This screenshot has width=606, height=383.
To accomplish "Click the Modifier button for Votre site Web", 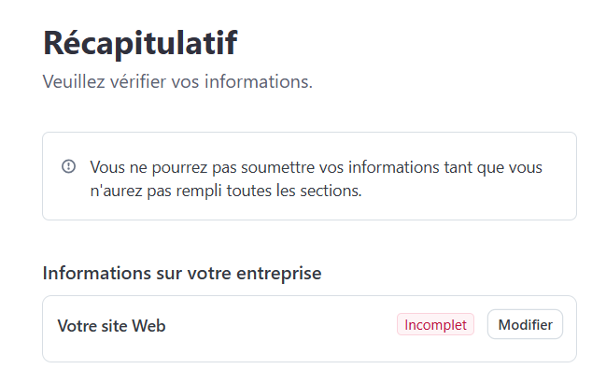I will tap(525, 325).
